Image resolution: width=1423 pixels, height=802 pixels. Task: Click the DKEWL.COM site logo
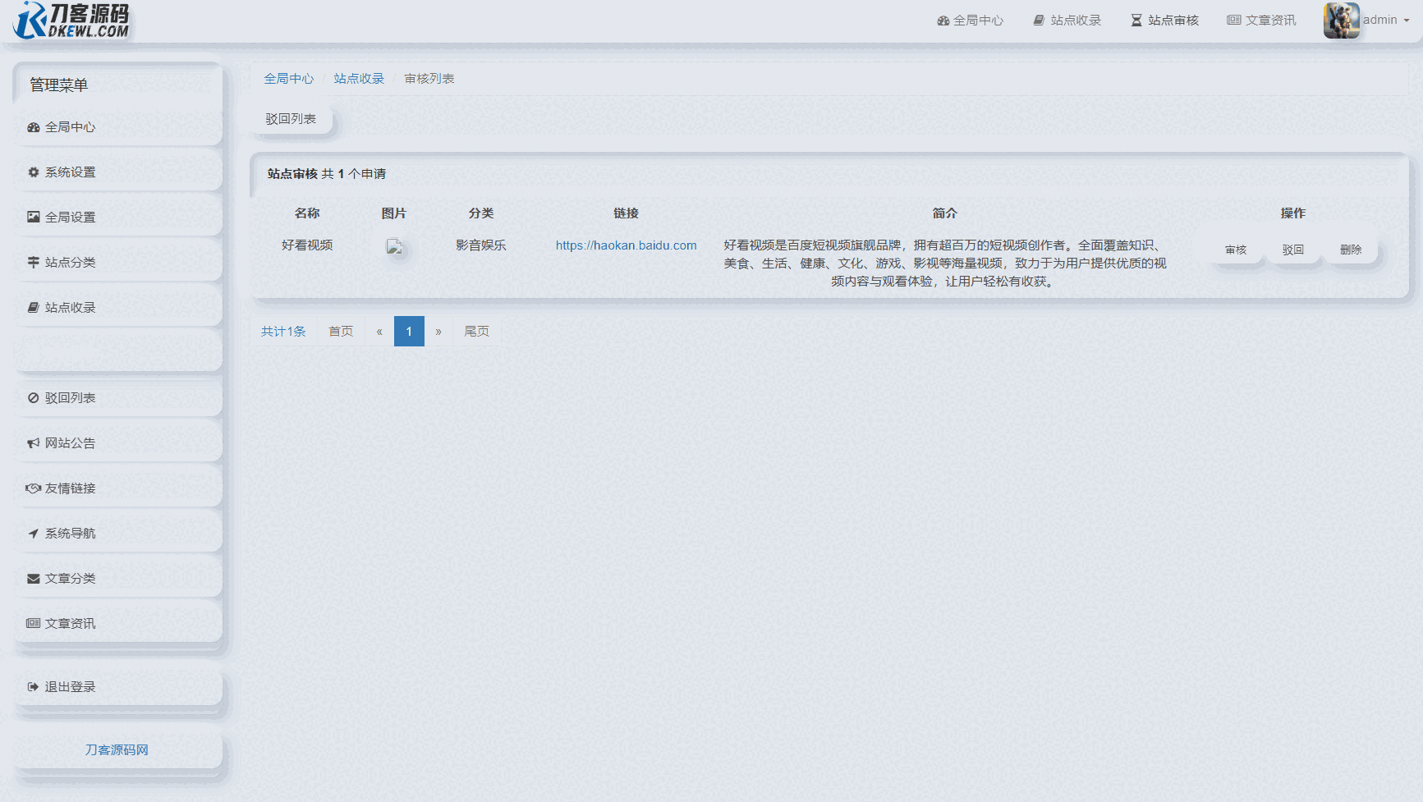(72, 21)
